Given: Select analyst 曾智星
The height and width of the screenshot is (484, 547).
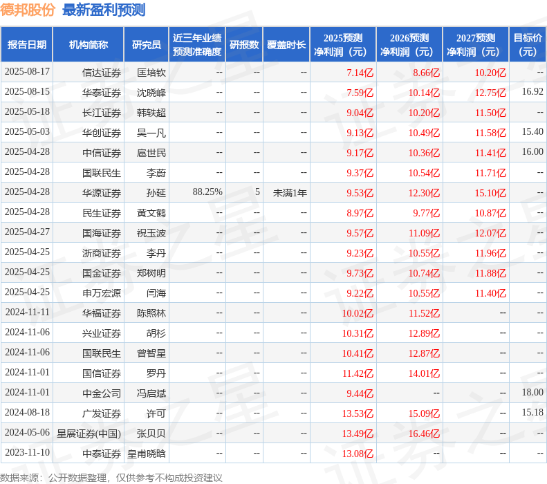Looking at the screenshot, I should tap(151, 353).
